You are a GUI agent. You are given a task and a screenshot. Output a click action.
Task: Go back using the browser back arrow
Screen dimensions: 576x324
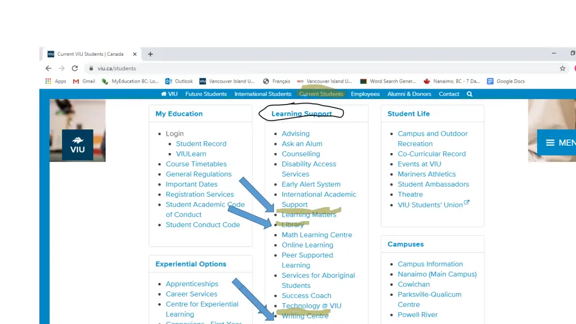48,68
